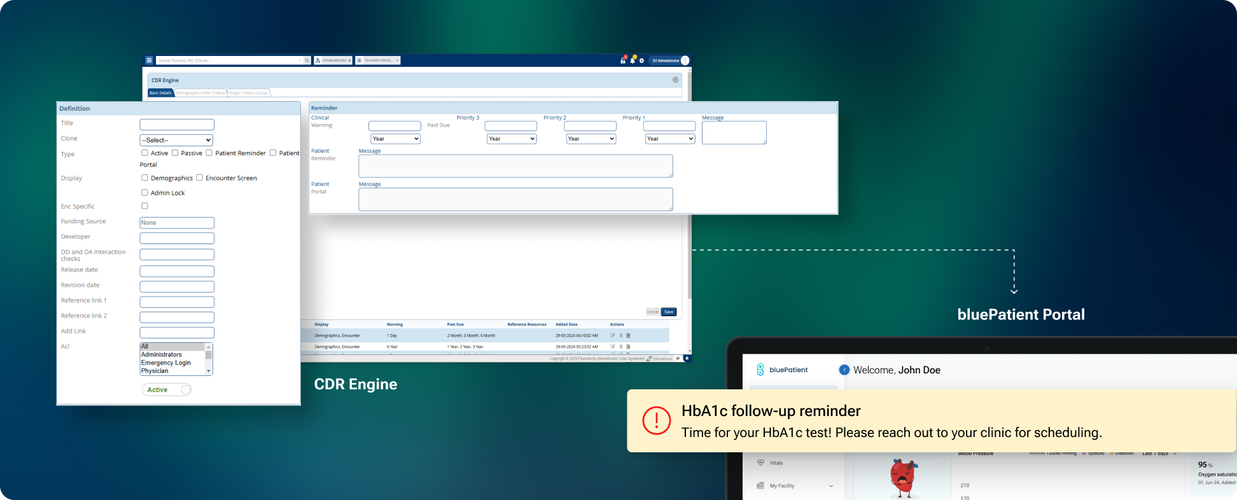Open the lock icon with red badge
Screen dimensions: 1237x500
[623, 60]
